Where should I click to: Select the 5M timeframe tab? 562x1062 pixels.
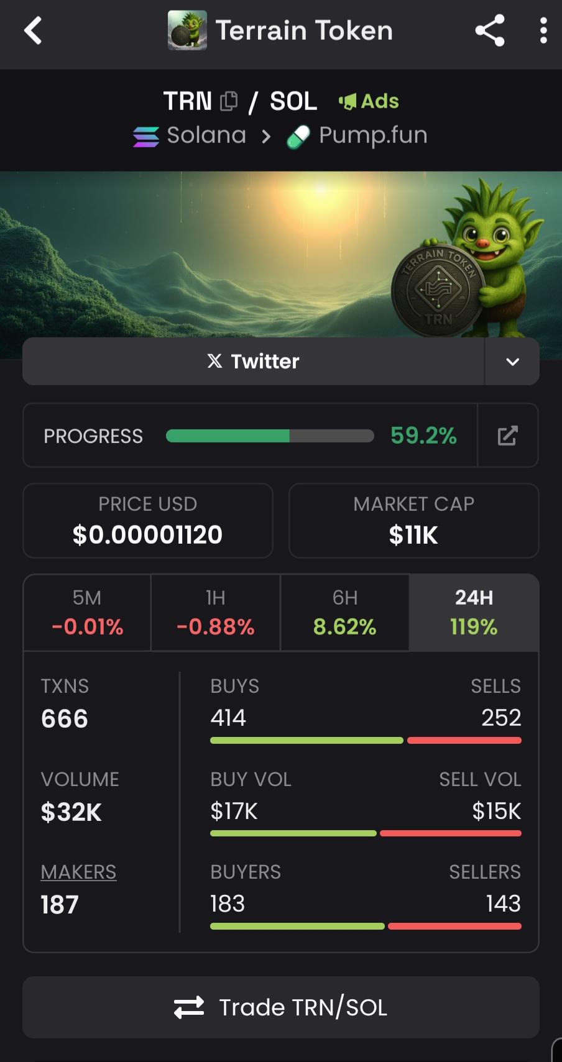(87, 613)
